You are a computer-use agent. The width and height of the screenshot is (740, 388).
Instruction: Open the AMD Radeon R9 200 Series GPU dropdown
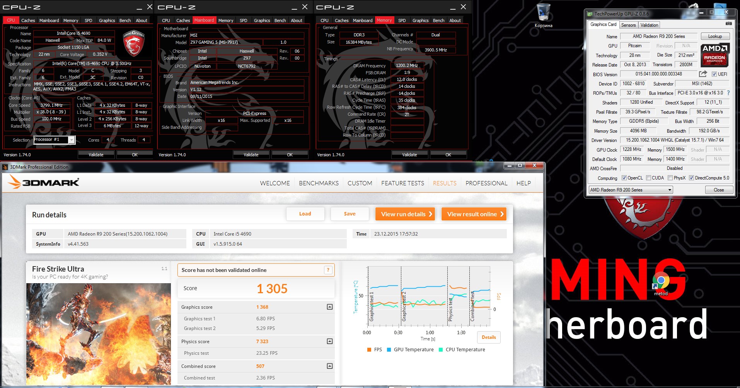(631, 190)
